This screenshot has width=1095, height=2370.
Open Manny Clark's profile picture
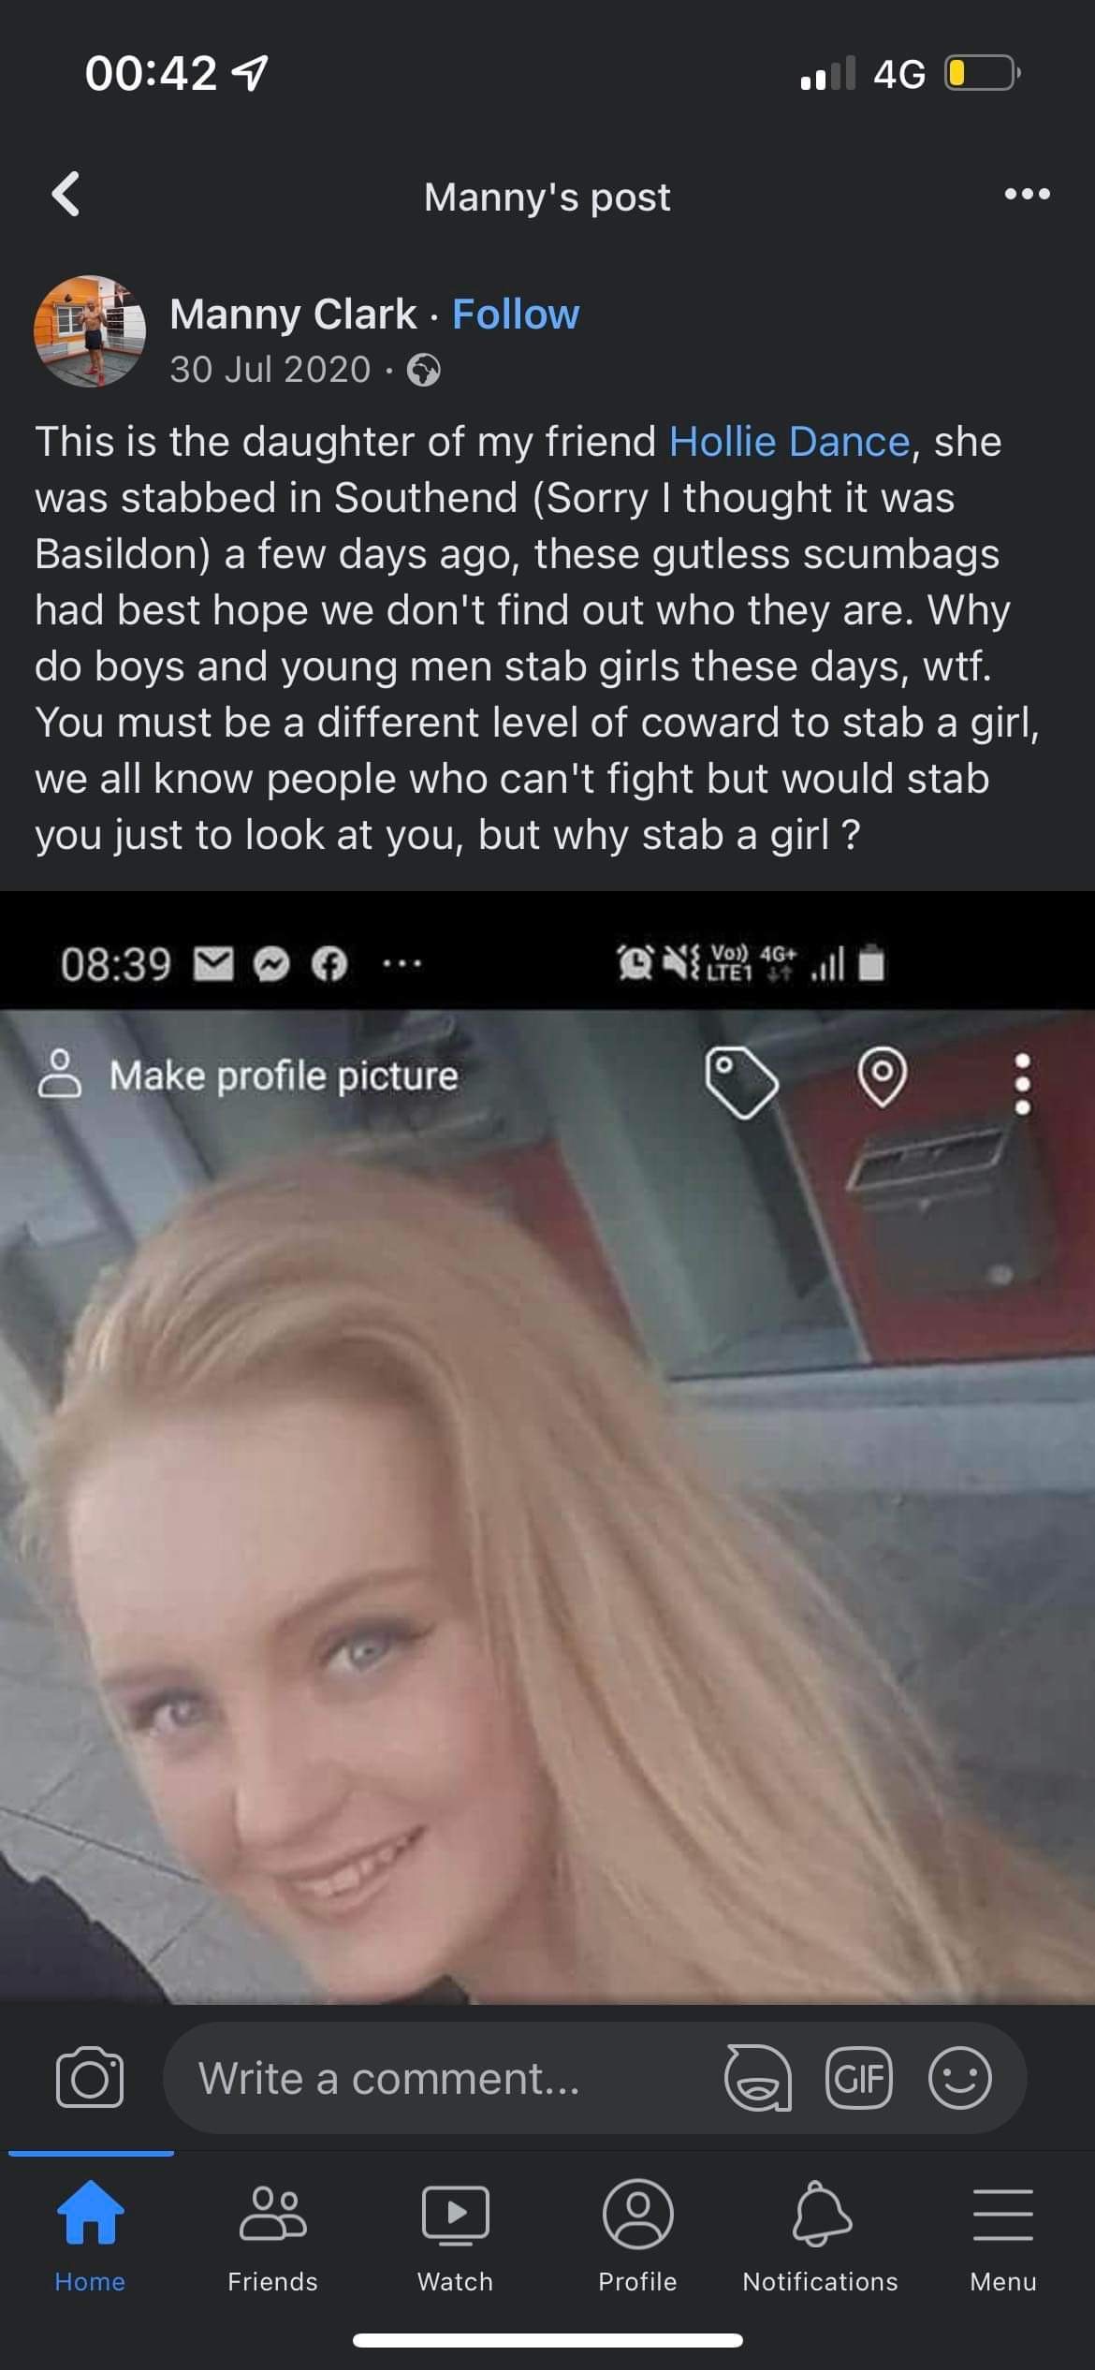(90, 331)
